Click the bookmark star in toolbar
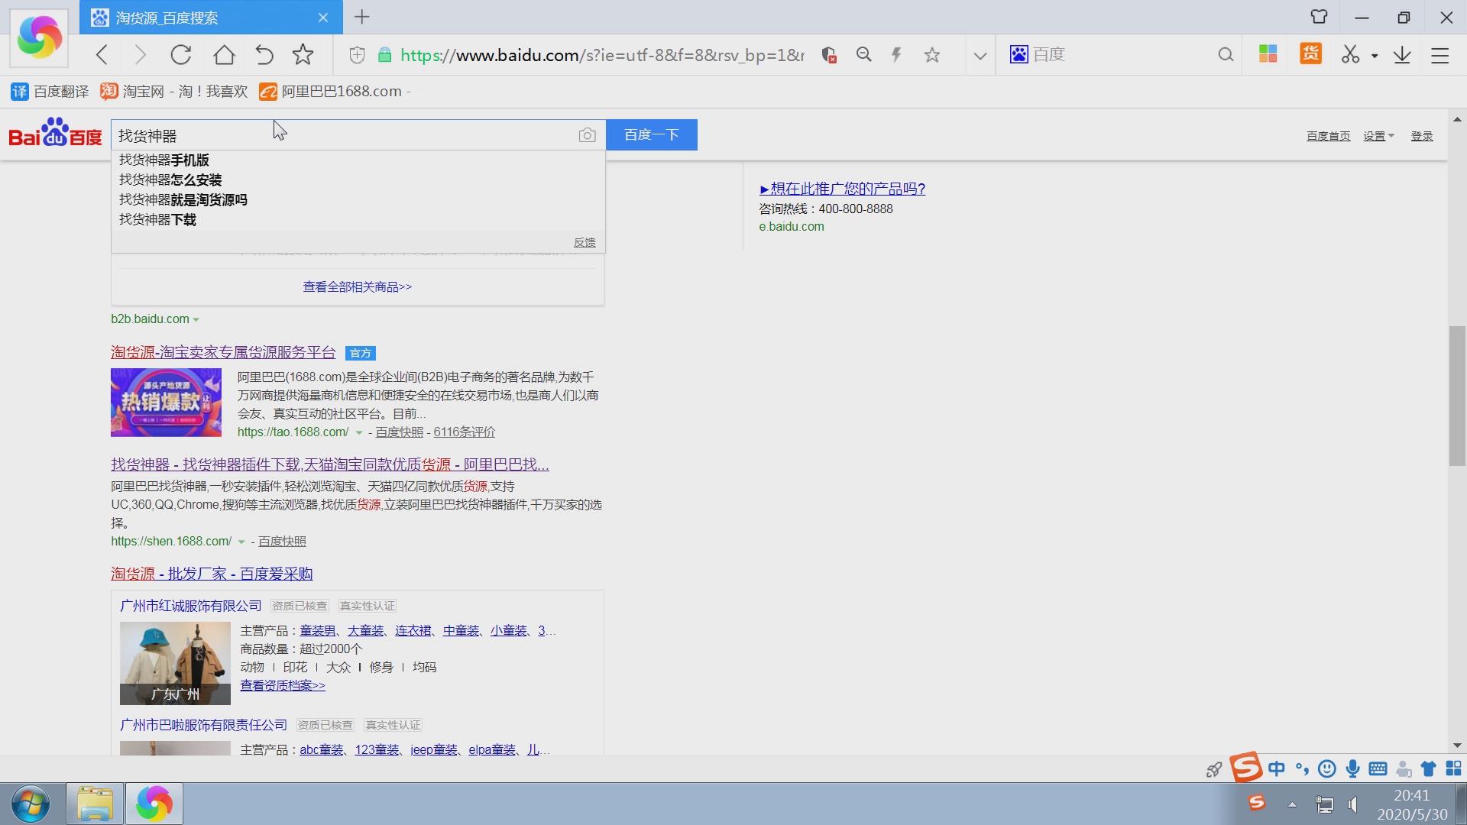Image resolution: width=1467 pixels, height=825 pixels. click(303, 55)
